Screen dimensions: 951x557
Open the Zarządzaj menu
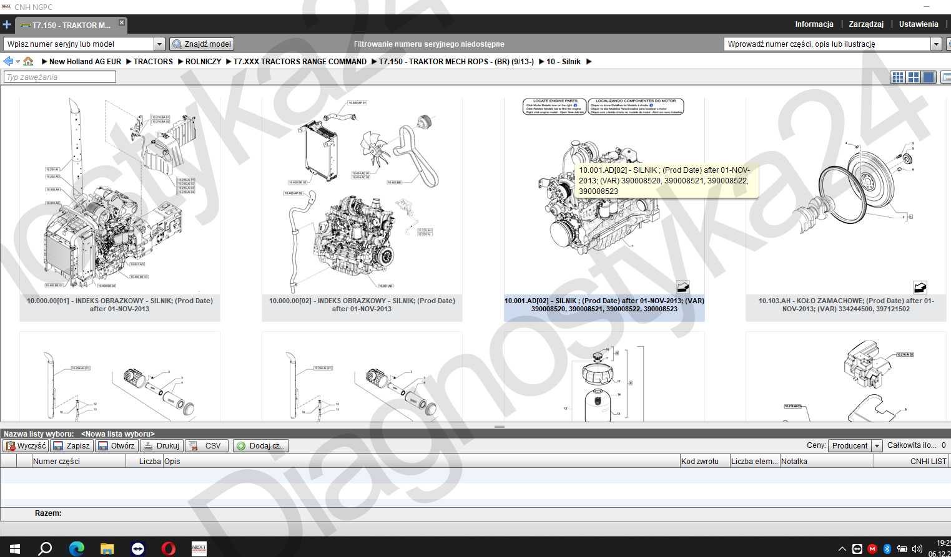866,24
